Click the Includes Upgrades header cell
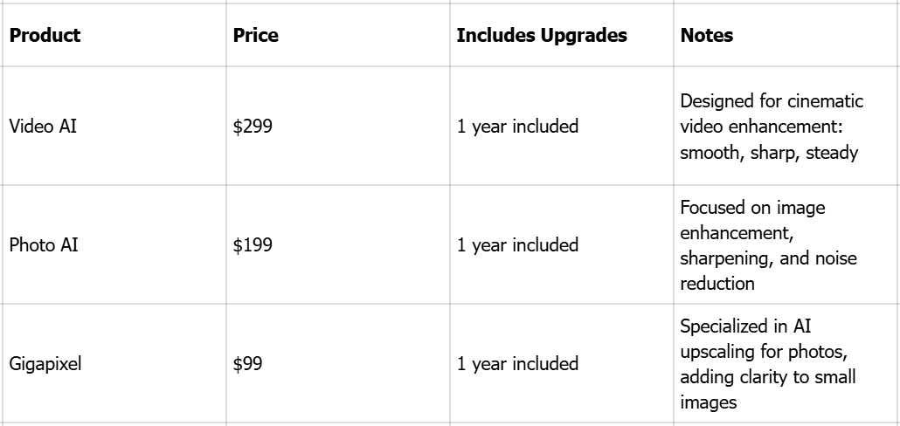900x426 pixels. [561, 35]
